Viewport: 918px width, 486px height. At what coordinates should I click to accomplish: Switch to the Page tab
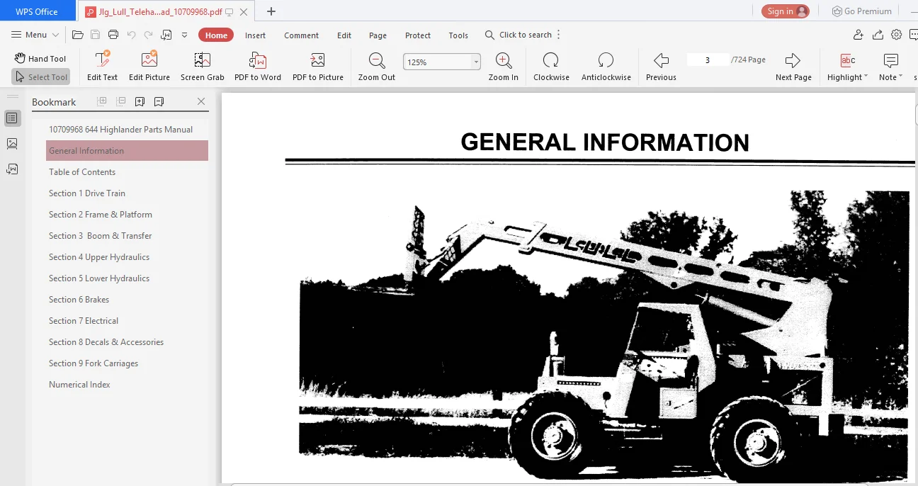tap(378, 35)
